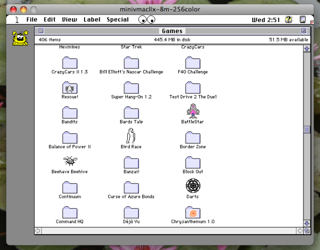Select the Border Zone folder

(x=193, y=137)
